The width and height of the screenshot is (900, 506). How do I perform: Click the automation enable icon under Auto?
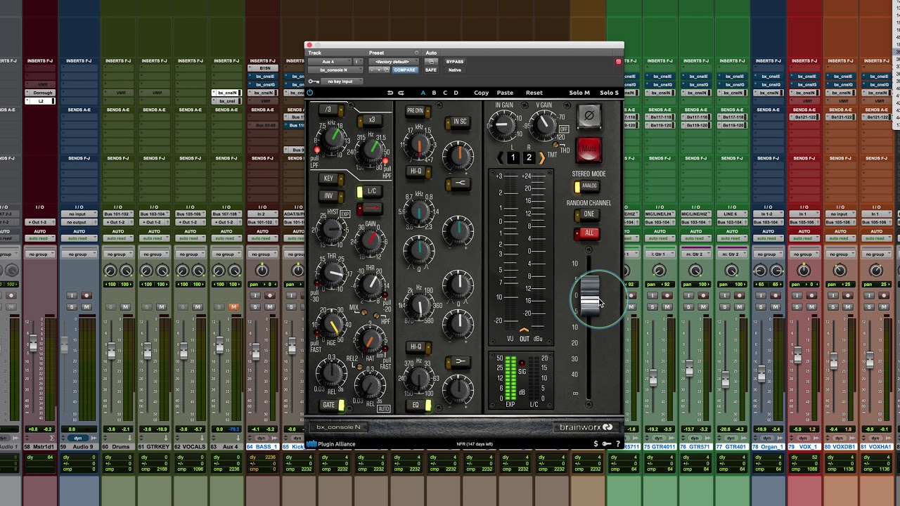[431, 62]
